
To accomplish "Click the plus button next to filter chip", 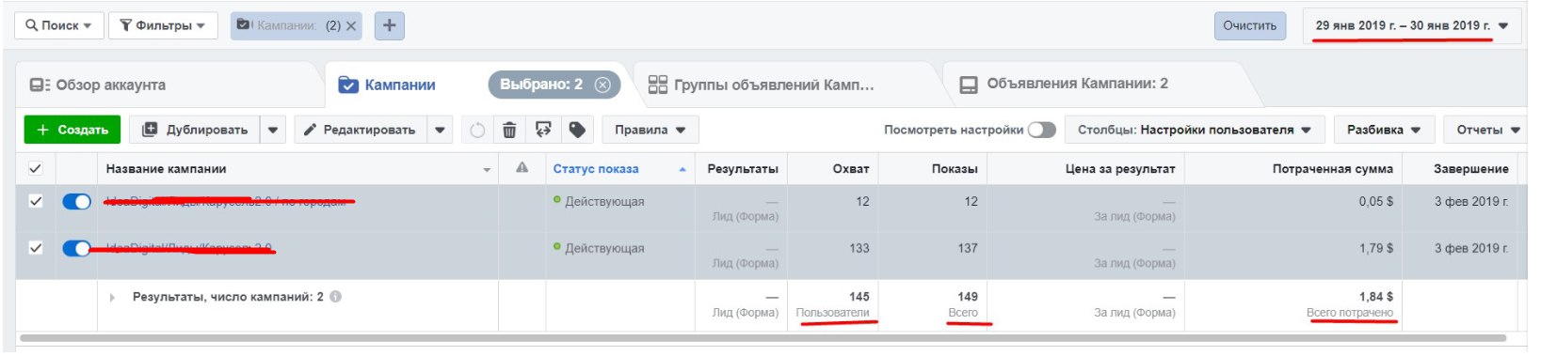I will (x=389, y=25).
